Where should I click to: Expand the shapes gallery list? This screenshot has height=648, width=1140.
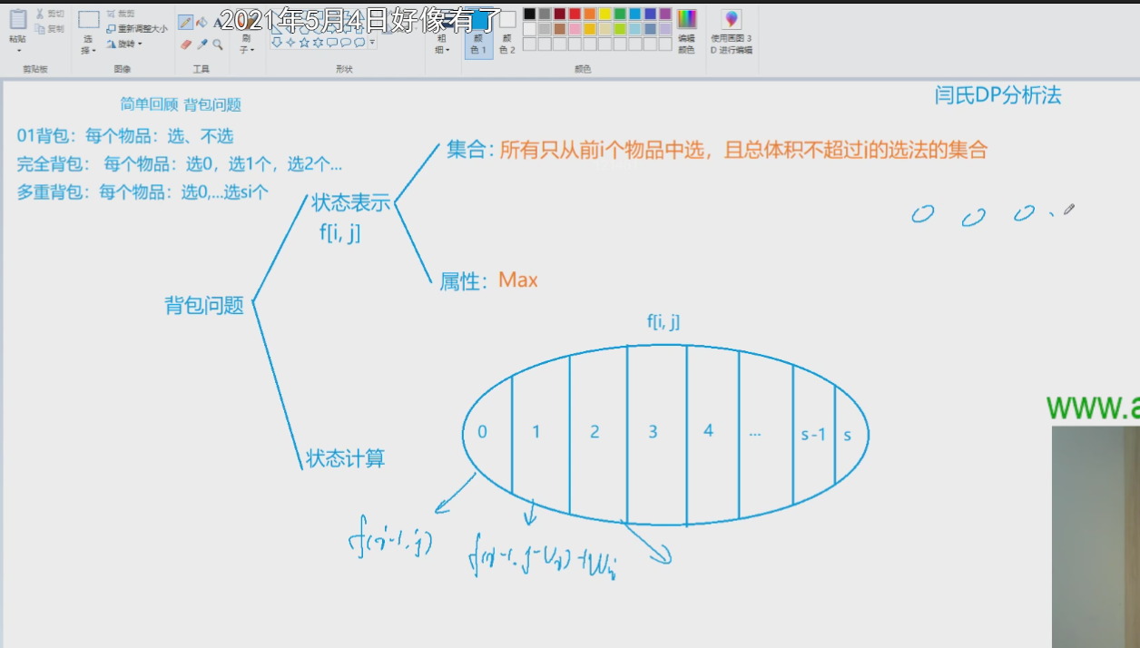[x=372, y=43]
